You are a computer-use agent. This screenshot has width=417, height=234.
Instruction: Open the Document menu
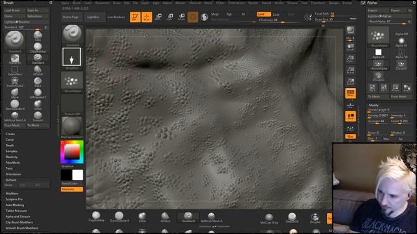[102, 3]
